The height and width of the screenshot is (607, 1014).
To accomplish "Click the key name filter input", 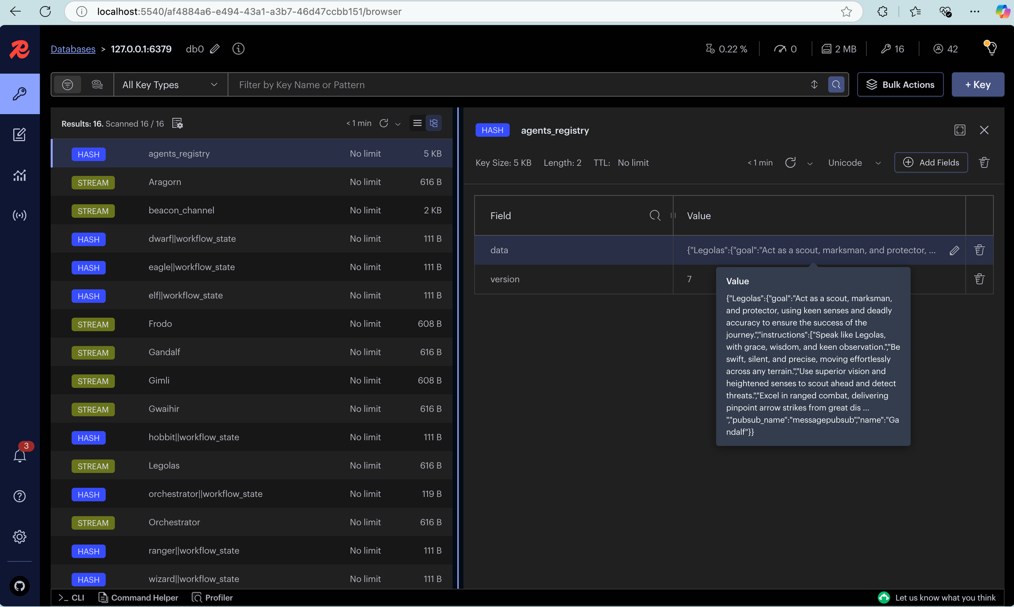I will tap(517, 85).
